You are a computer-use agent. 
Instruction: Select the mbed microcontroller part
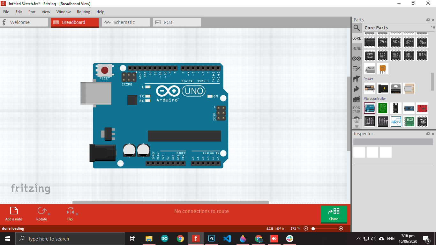[396, 121]
